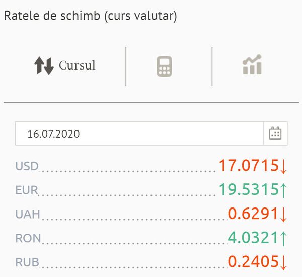
Task: Open the currency calculator tab icon
Action: pyautogui.click(x=164, y=66)
